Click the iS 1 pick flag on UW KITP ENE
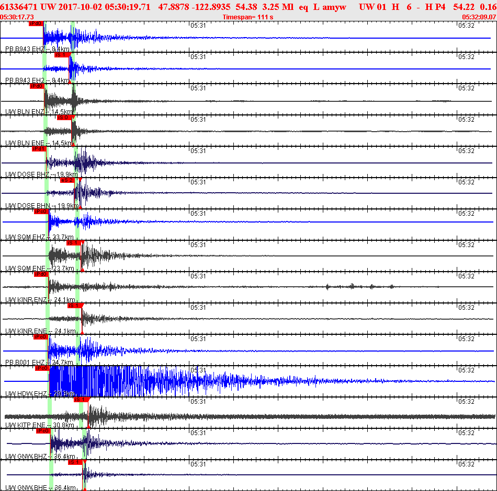 tap(81, 400)
